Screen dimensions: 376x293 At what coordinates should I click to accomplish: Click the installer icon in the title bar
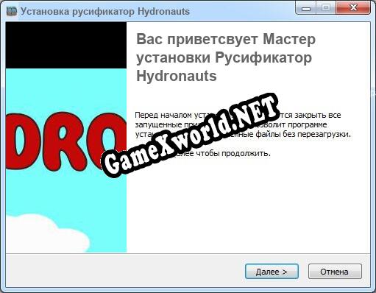tap(11, 11)
